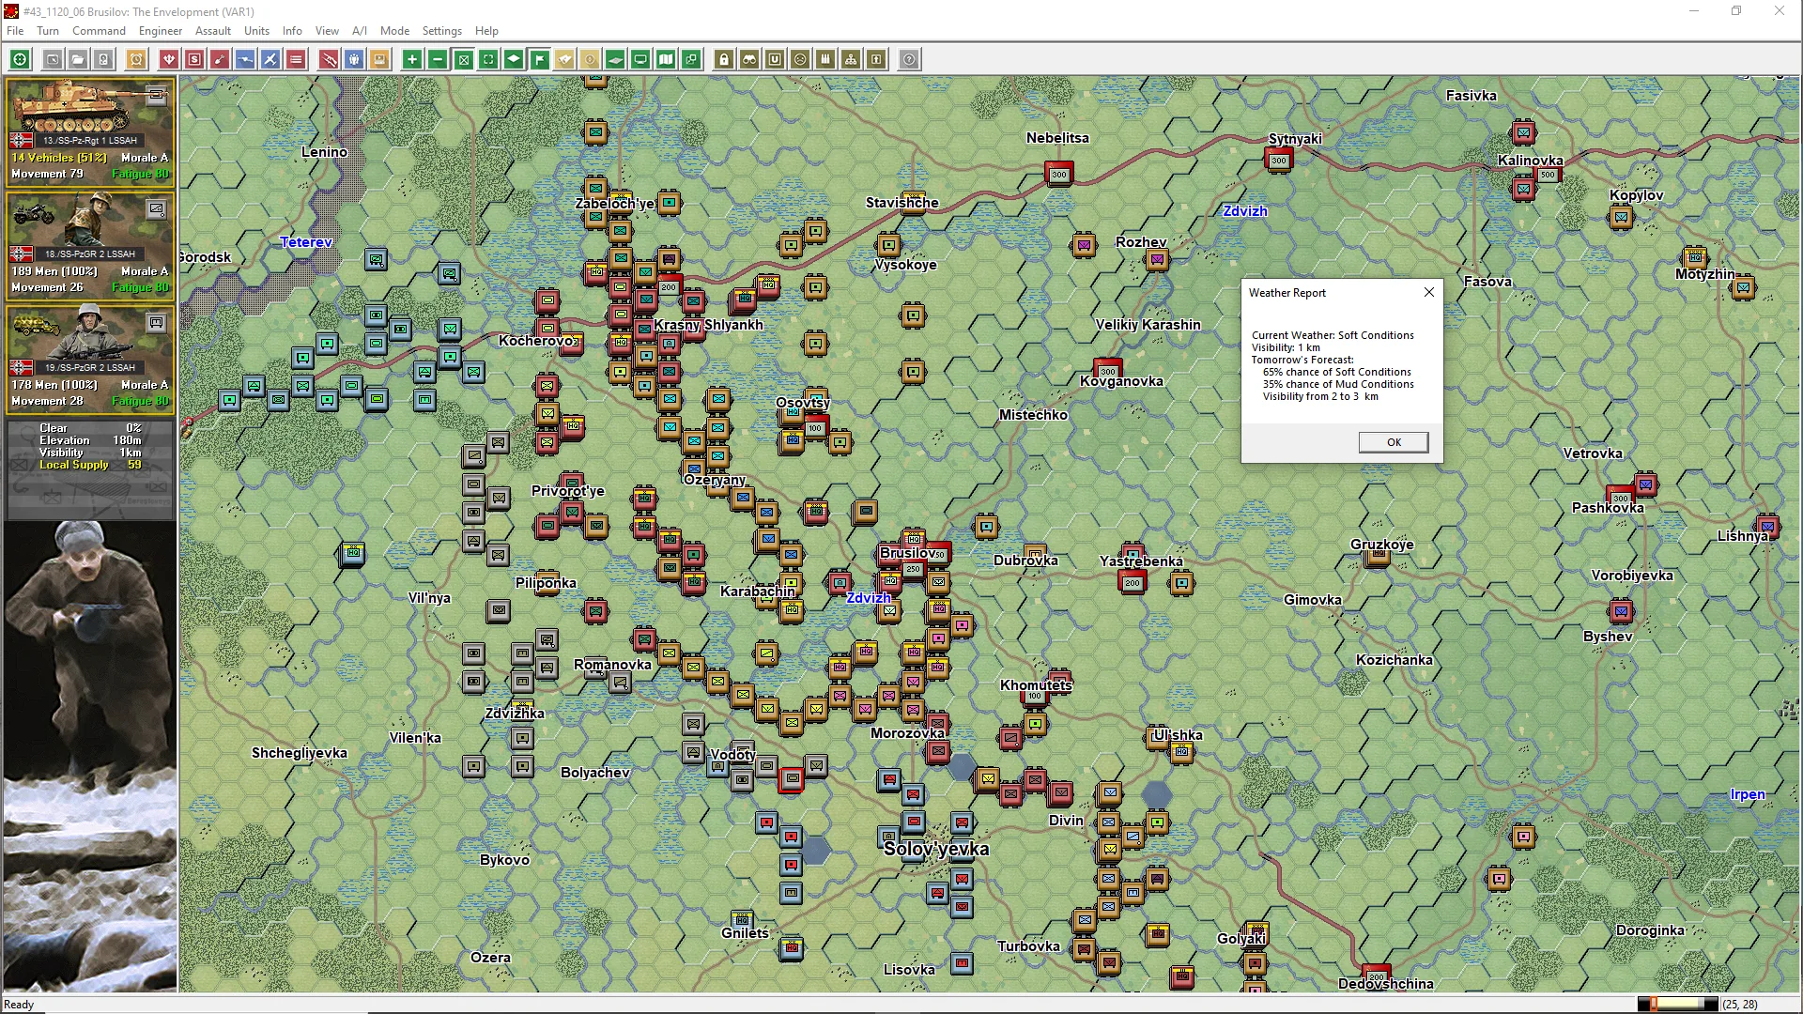Click the Sytnyaki 300 objective marker
This screenshot has width=1803, height=1014.
pos(1278,161)
